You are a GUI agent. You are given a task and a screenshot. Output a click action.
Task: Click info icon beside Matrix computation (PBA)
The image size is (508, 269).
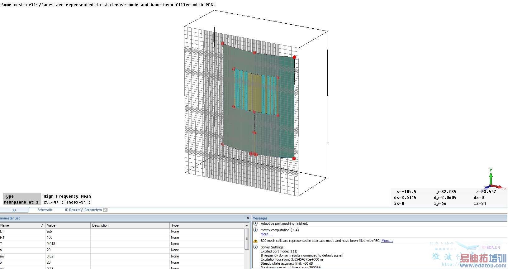[x=255, y=230]
